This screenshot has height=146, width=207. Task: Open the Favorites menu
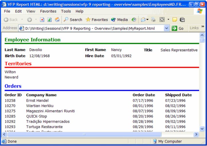[x=48, y=11]
